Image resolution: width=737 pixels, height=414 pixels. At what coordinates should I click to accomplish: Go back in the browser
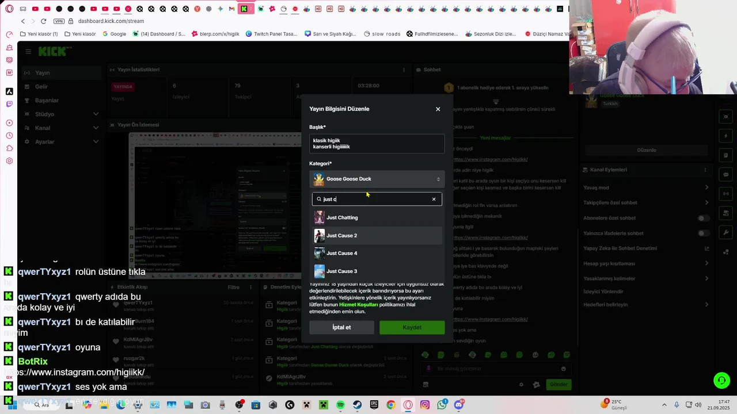23,21
